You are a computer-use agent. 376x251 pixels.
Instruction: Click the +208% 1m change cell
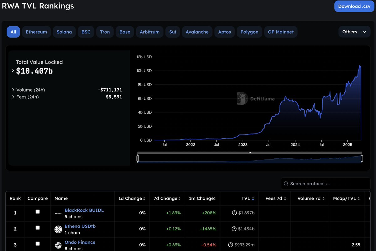210,213
